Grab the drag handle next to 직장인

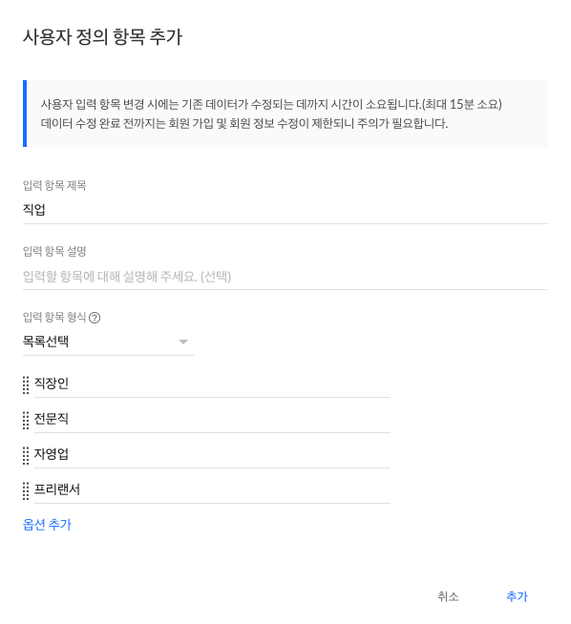26,385
